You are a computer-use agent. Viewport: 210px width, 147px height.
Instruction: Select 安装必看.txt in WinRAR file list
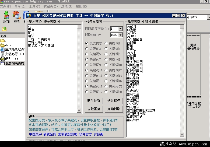coord(13,54)
